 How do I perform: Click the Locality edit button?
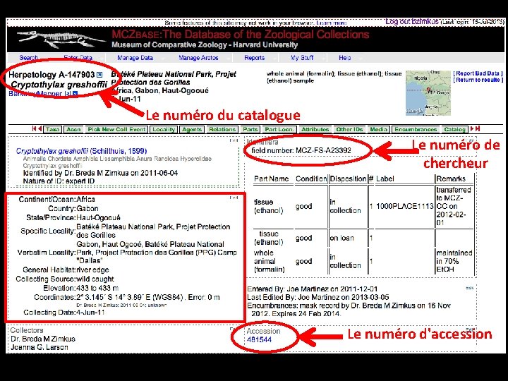(164, 130)
